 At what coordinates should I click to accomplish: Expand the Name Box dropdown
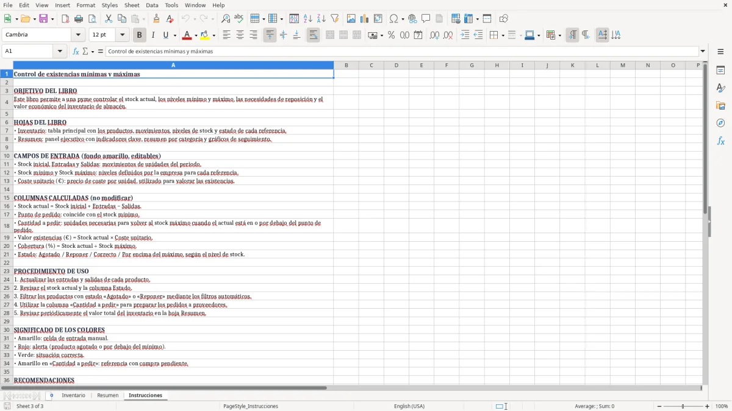[x=60, y=51]
